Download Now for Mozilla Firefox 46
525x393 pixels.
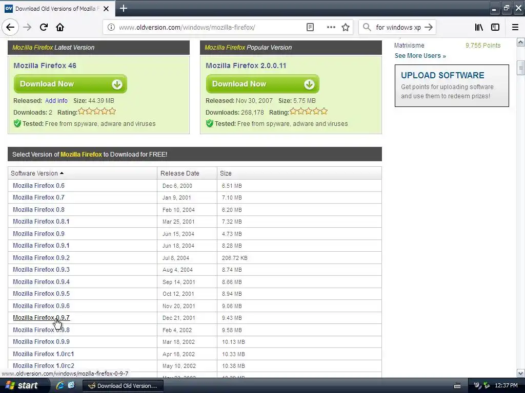click(x=70, y=84)
